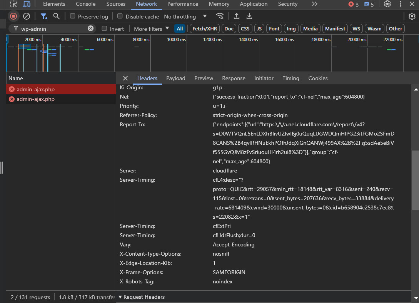This screenshot has height=303, width=419.
Task: Tick the Invert filter checkbox
Action: (104, 28)
